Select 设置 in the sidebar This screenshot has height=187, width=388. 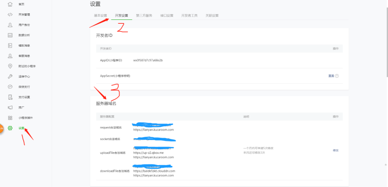click(x=22, y=128)
